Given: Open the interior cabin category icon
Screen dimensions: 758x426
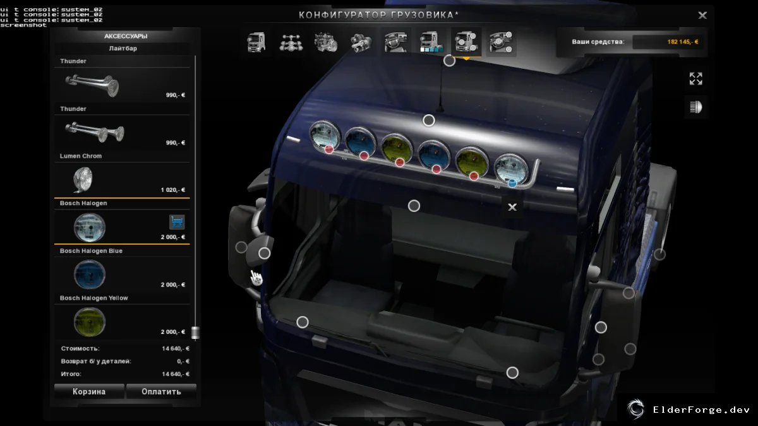Looking at the screenshot, I should [396, 42].
